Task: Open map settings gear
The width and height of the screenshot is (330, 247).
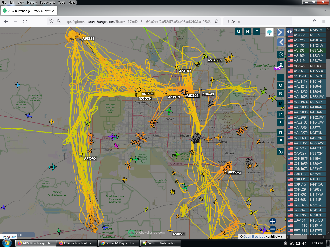Action: click(281, 54)
